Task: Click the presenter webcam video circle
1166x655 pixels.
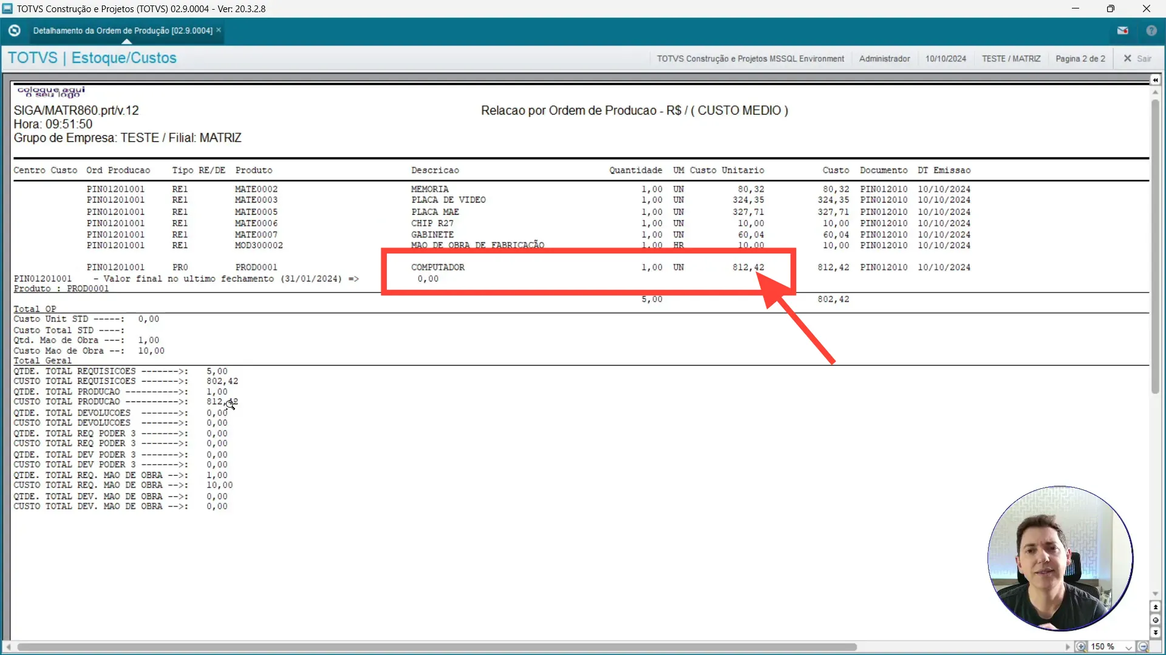Action: click(1060, 559)
